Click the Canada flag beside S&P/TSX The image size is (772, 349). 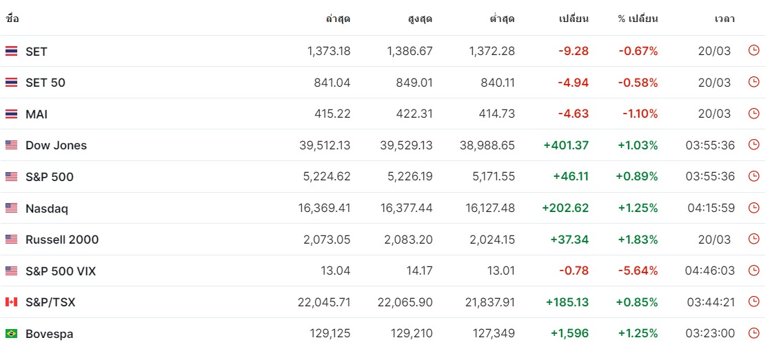pos(11,302)
